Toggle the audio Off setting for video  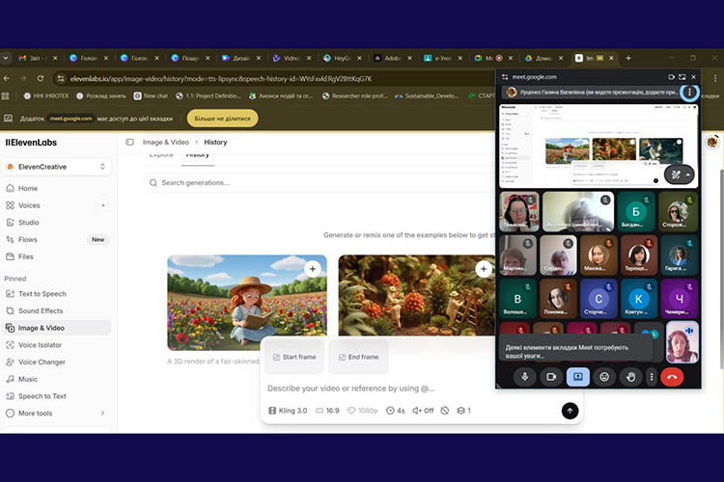click(423, 411)
